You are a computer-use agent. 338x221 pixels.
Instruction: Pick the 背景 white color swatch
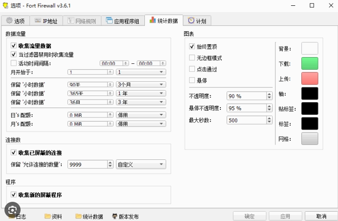tap(309, 48)
